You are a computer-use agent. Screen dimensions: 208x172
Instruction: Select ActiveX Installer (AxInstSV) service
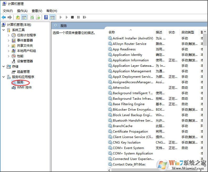pyautogui.click(x=133, y=38)
